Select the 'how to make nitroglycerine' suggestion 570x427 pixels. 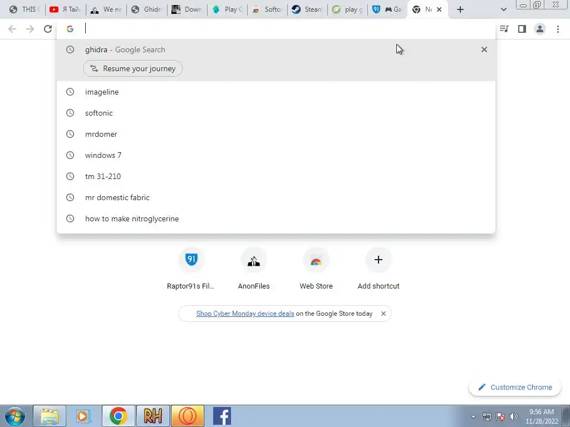(276, 219)
